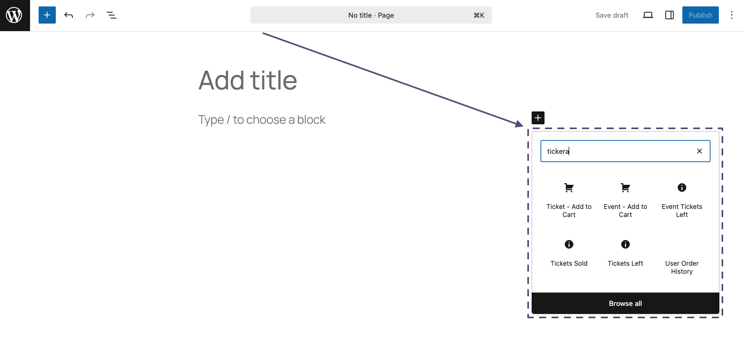Click the Add title heading field
743x352 pixels.
[x=248, y=80]
